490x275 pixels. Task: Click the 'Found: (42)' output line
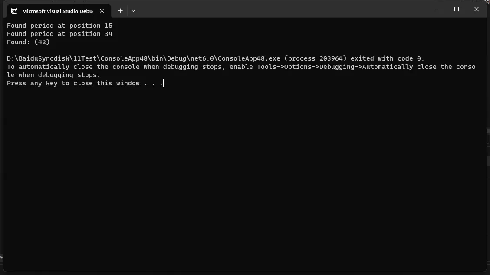click(28, 42)
